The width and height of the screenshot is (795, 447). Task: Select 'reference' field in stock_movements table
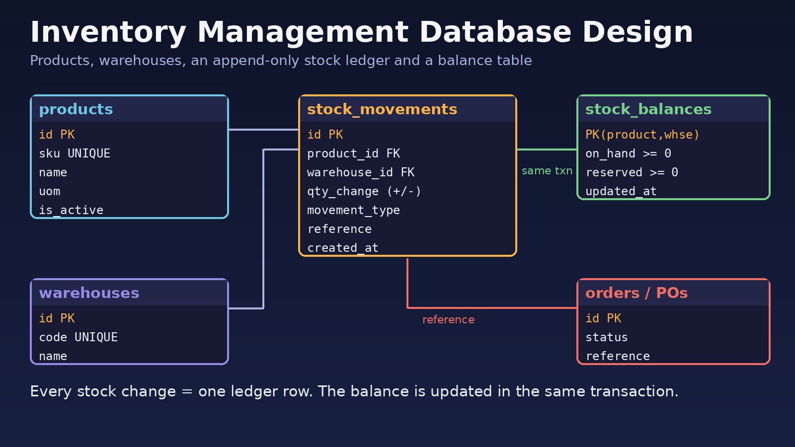[339, 229]
